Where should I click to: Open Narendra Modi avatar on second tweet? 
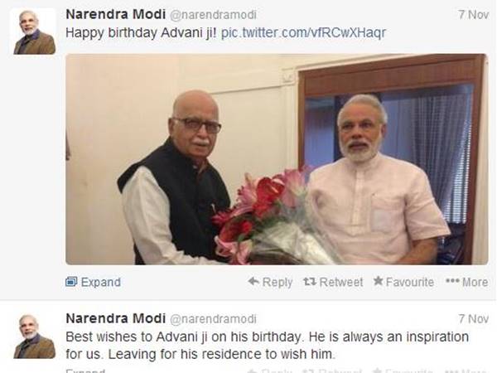[x=34, y=337]
